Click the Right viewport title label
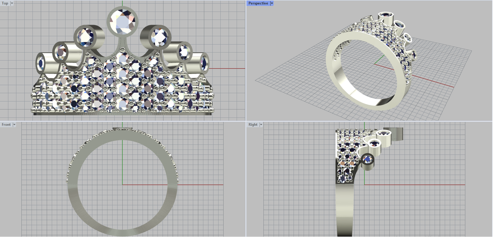This screenshot has height=237, width=493. click(x=253, y=125)
